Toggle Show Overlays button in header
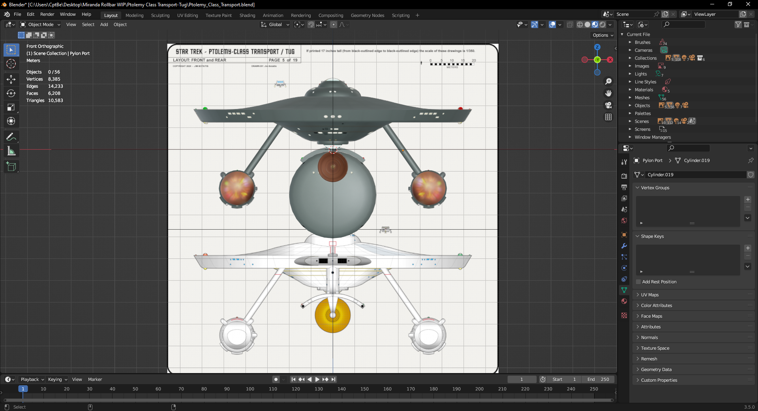The height and width of the screenshot is (411, 758). (552, 25)
